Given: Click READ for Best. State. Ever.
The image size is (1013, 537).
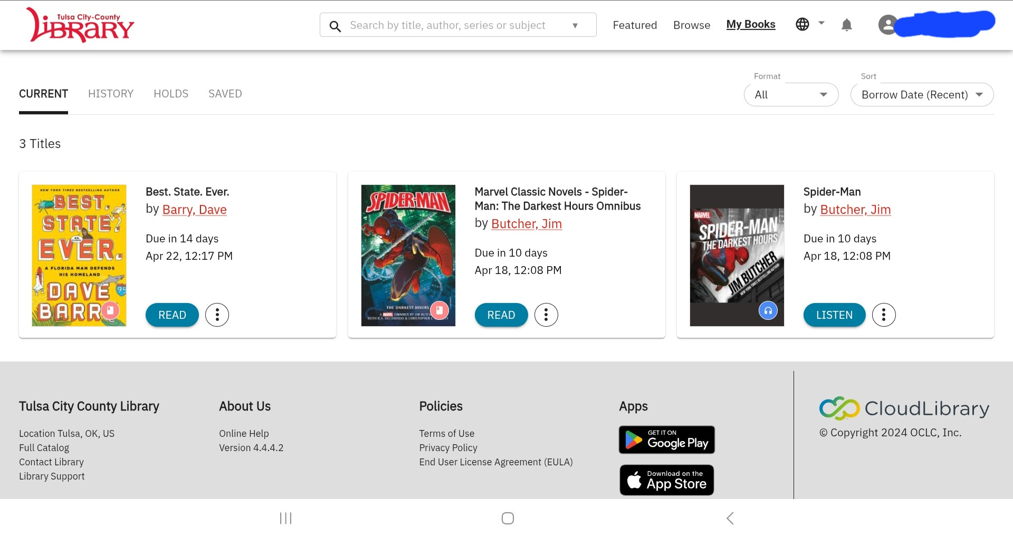Looking at the screenshot, I should [172, 315].
